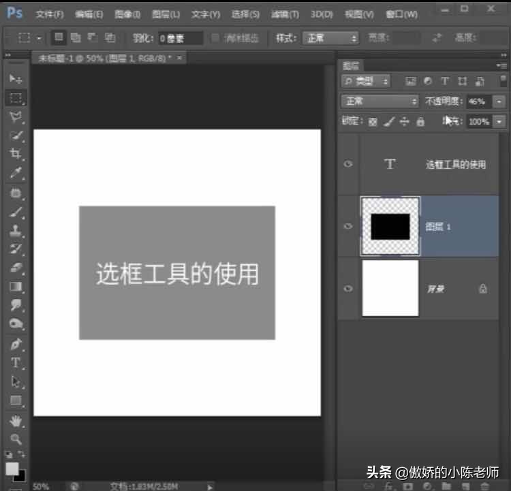
Task: Select the Lasso tool
Action: [15, 116]
